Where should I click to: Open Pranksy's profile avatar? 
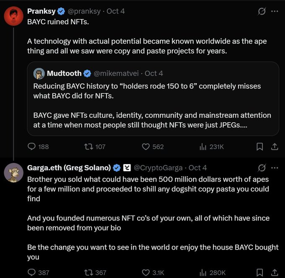pyautogui.click(x=14, y=16)
